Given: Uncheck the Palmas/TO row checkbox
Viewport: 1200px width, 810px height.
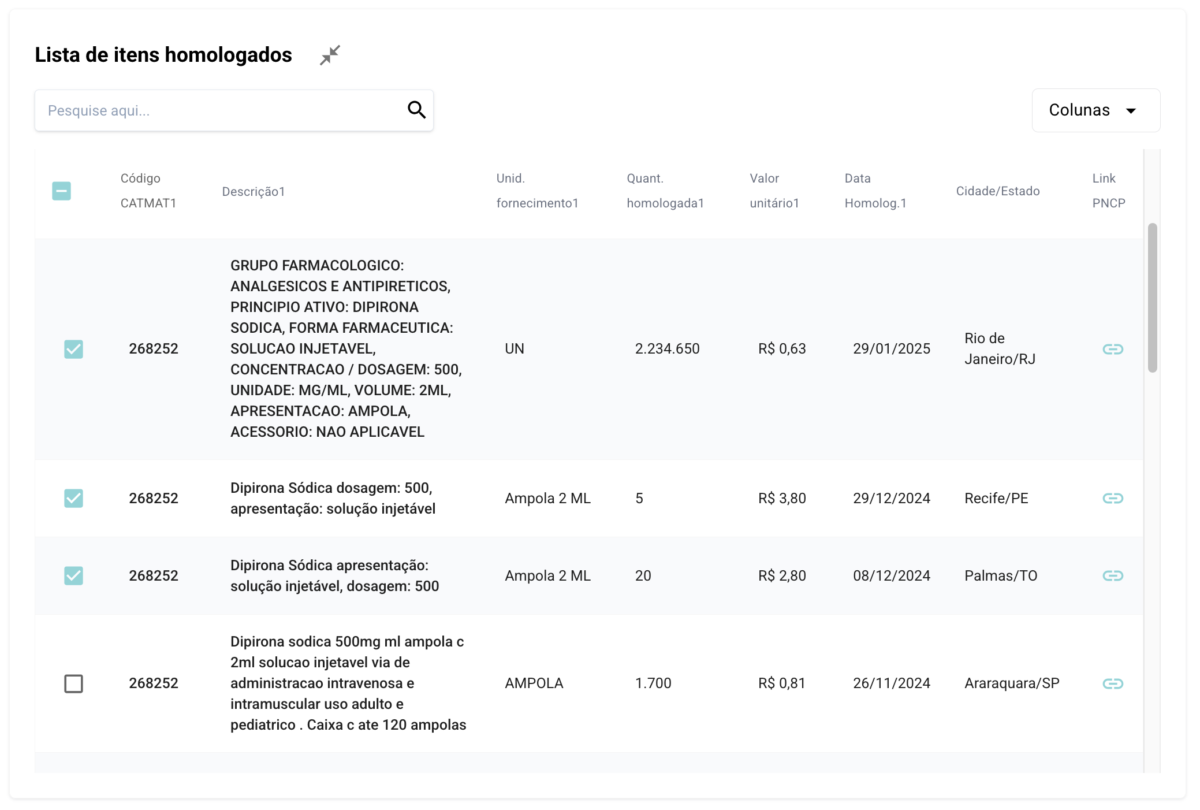Looking at the screenshot, I should pyautogui.click(x=73, y=575).
